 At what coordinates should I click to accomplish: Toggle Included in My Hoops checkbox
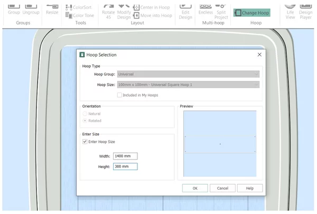[119, 95]
